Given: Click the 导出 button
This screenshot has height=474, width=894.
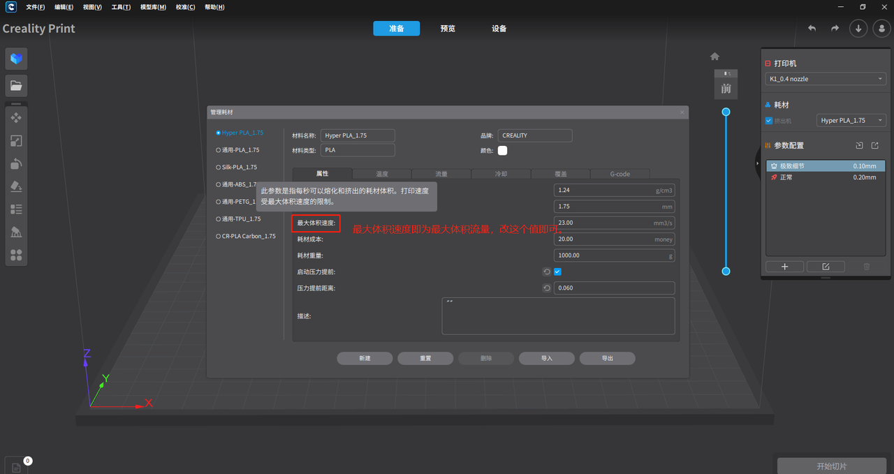Looking at the screenshot, I should coord(608,358).
